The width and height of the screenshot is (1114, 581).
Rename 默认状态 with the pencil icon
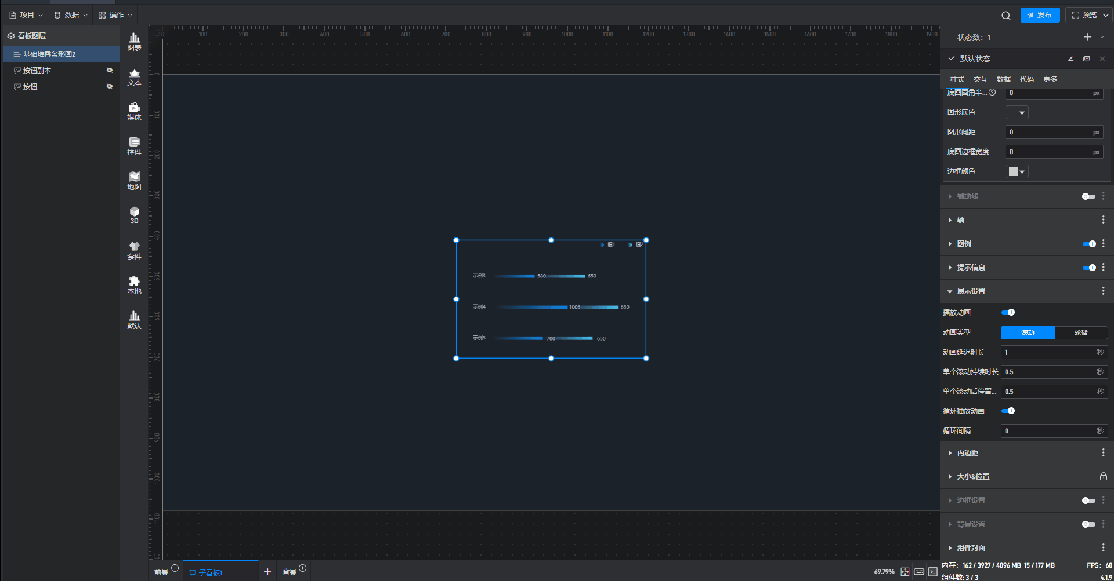(1070, 59)
